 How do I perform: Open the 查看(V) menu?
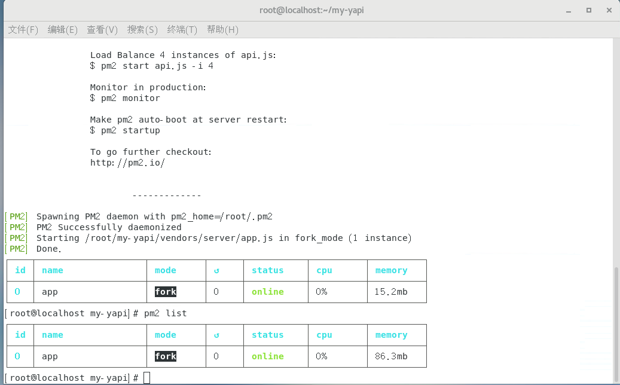tap(102, 29)
